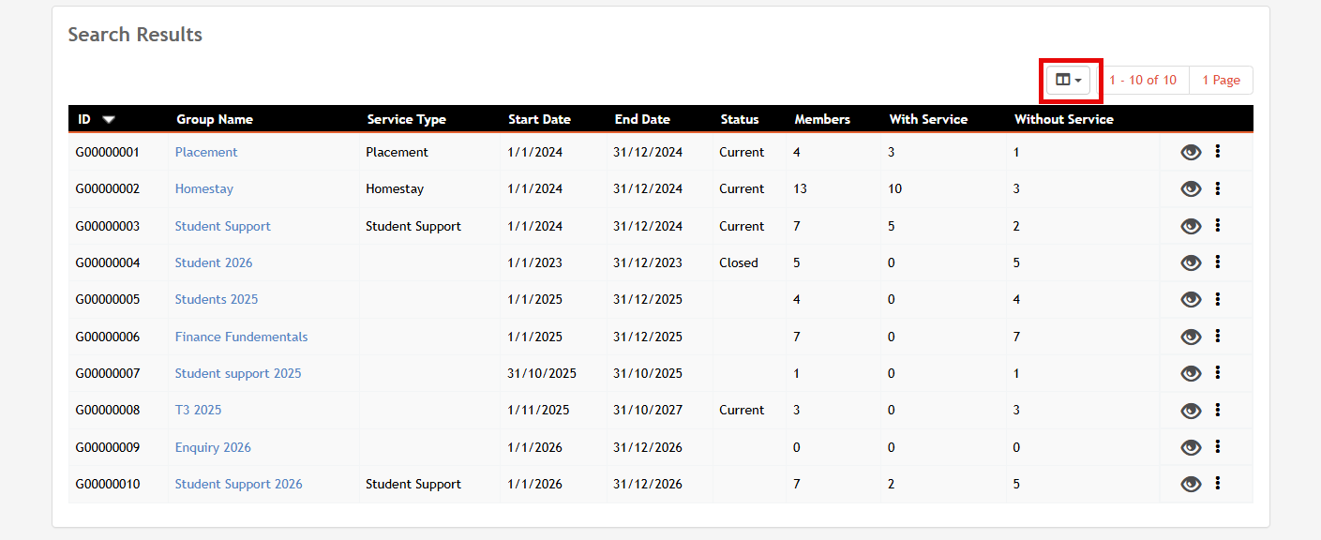
Task: Sort by Service Type column header
Action: click(406, 119)
